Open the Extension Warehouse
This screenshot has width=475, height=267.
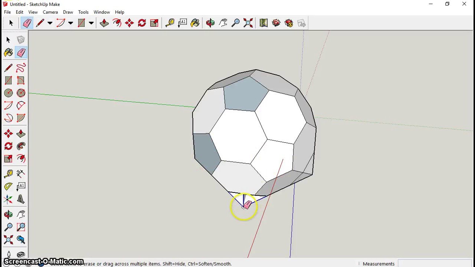[289, 23]
